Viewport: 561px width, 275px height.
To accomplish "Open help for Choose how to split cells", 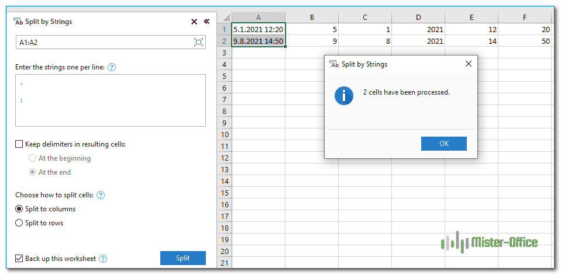I will click(101, 195).
